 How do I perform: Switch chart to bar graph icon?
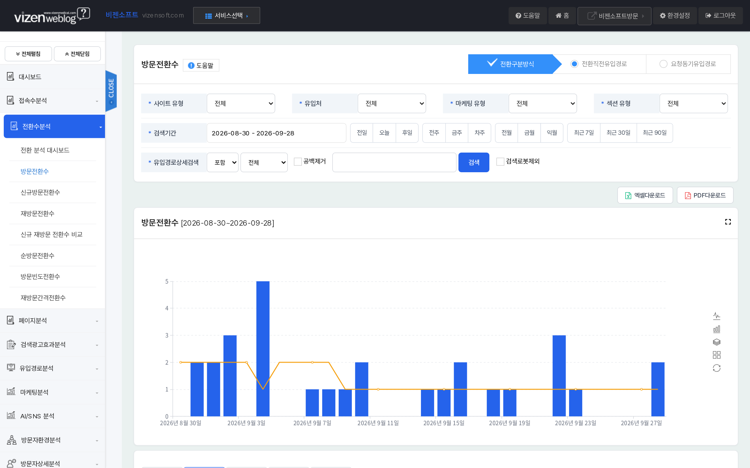(717, 329)
